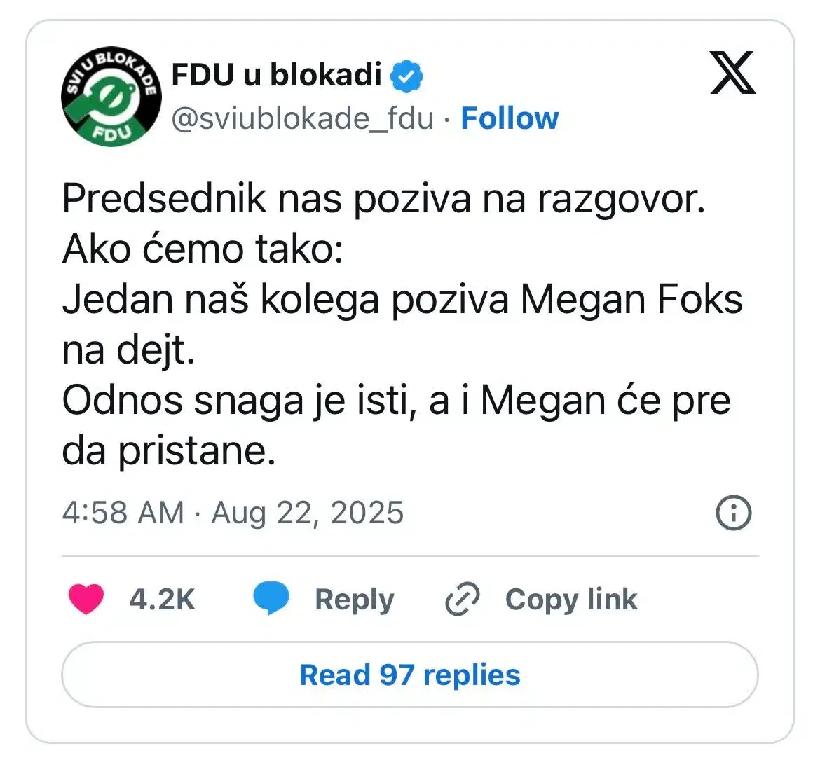Viewport: 820px width, 760px height.
Task: Click the sentence starting with Odnos snaga
Action: [x=396, y=401]
